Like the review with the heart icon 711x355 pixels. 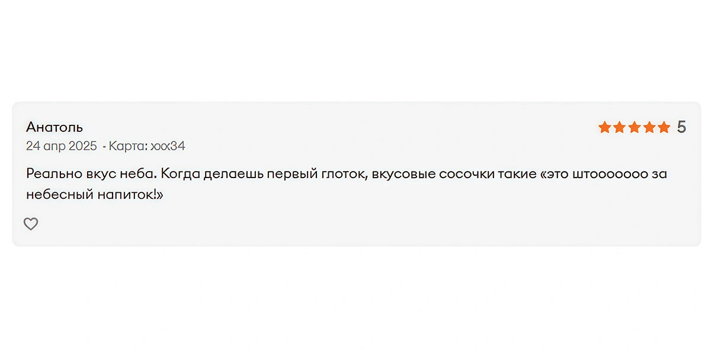(x=31, y=224)
